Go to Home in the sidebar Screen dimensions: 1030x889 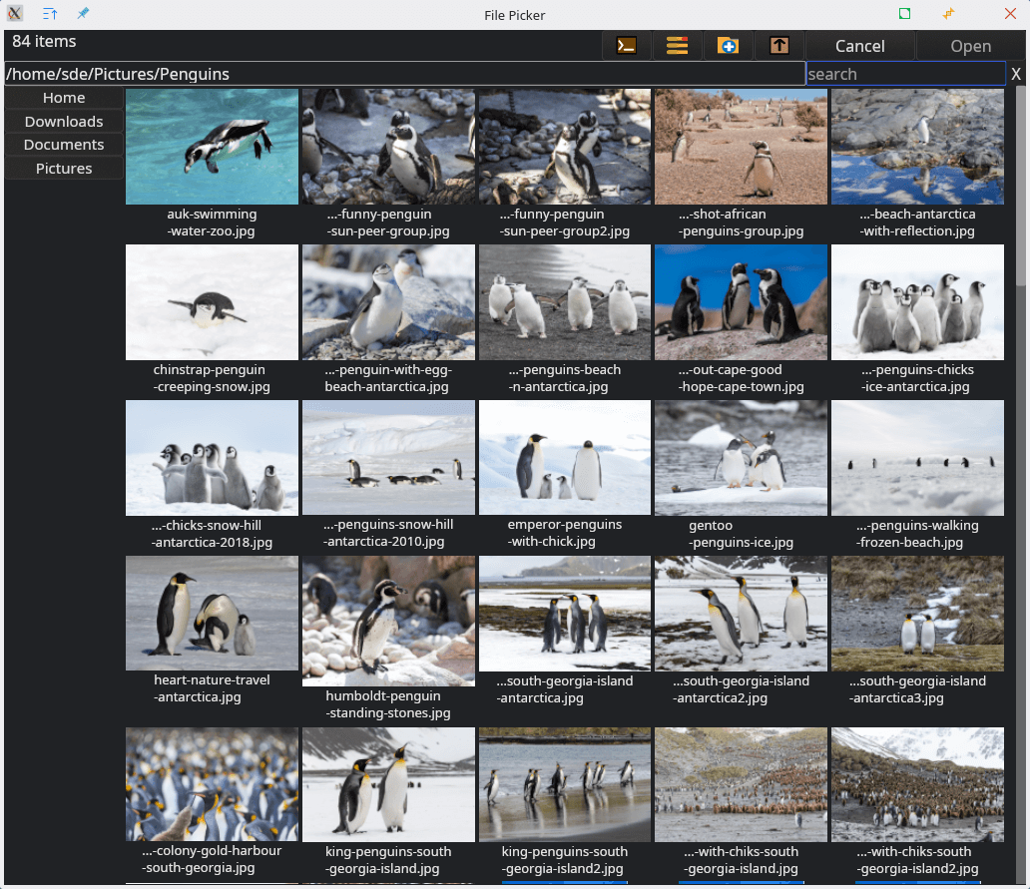point(64,98)
